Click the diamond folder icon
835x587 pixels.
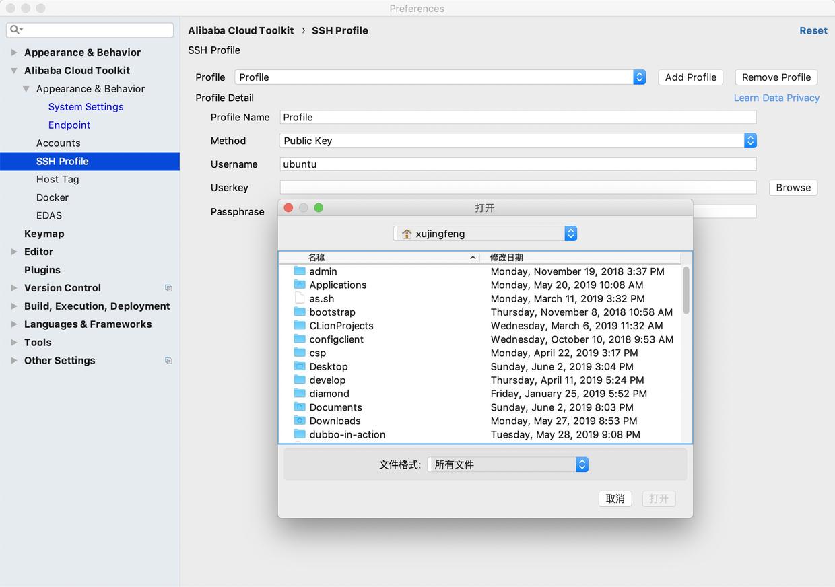tap(300, 393)
